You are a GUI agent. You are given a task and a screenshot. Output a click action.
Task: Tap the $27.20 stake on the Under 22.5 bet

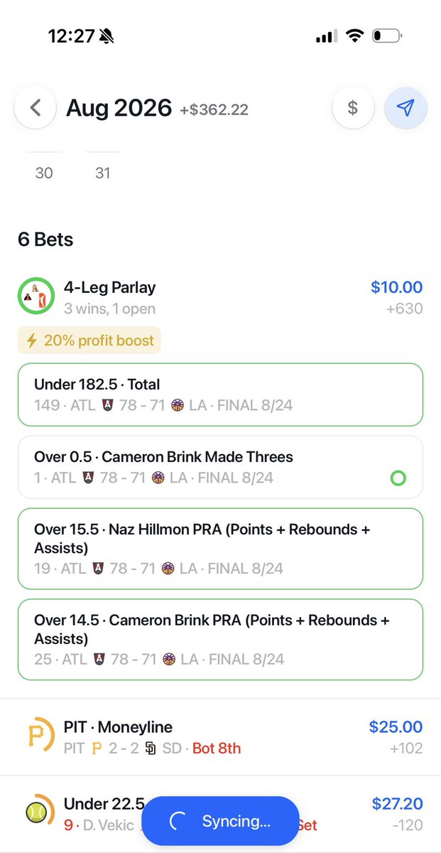(x=397, y=804)
